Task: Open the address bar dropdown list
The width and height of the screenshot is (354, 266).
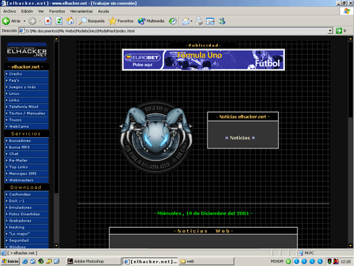Action: [x=330, y=30]
